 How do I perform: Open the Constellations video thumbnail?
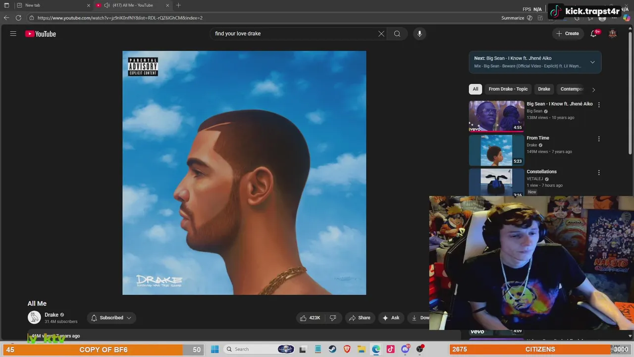[496, 183]
